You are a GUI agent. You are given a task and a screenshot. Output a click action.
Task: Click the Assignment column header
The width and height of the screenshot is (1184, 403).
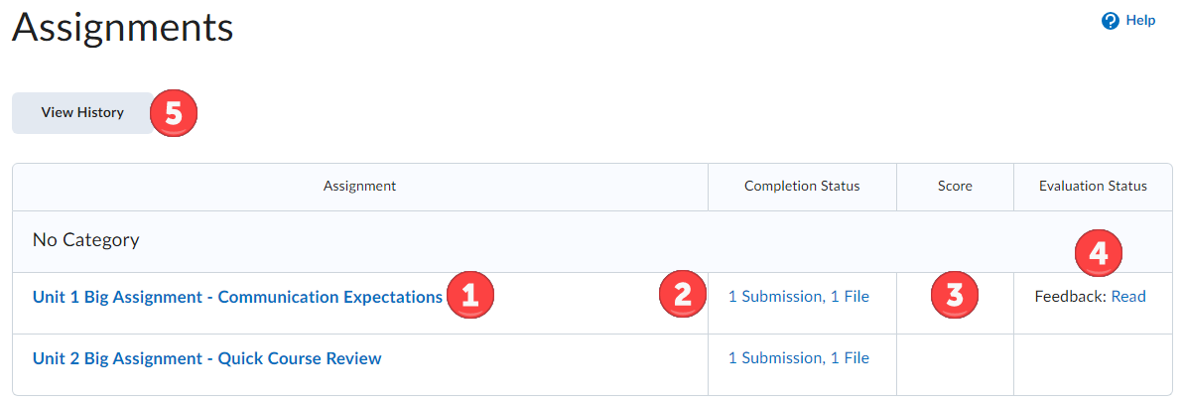[x=359, y=186]
